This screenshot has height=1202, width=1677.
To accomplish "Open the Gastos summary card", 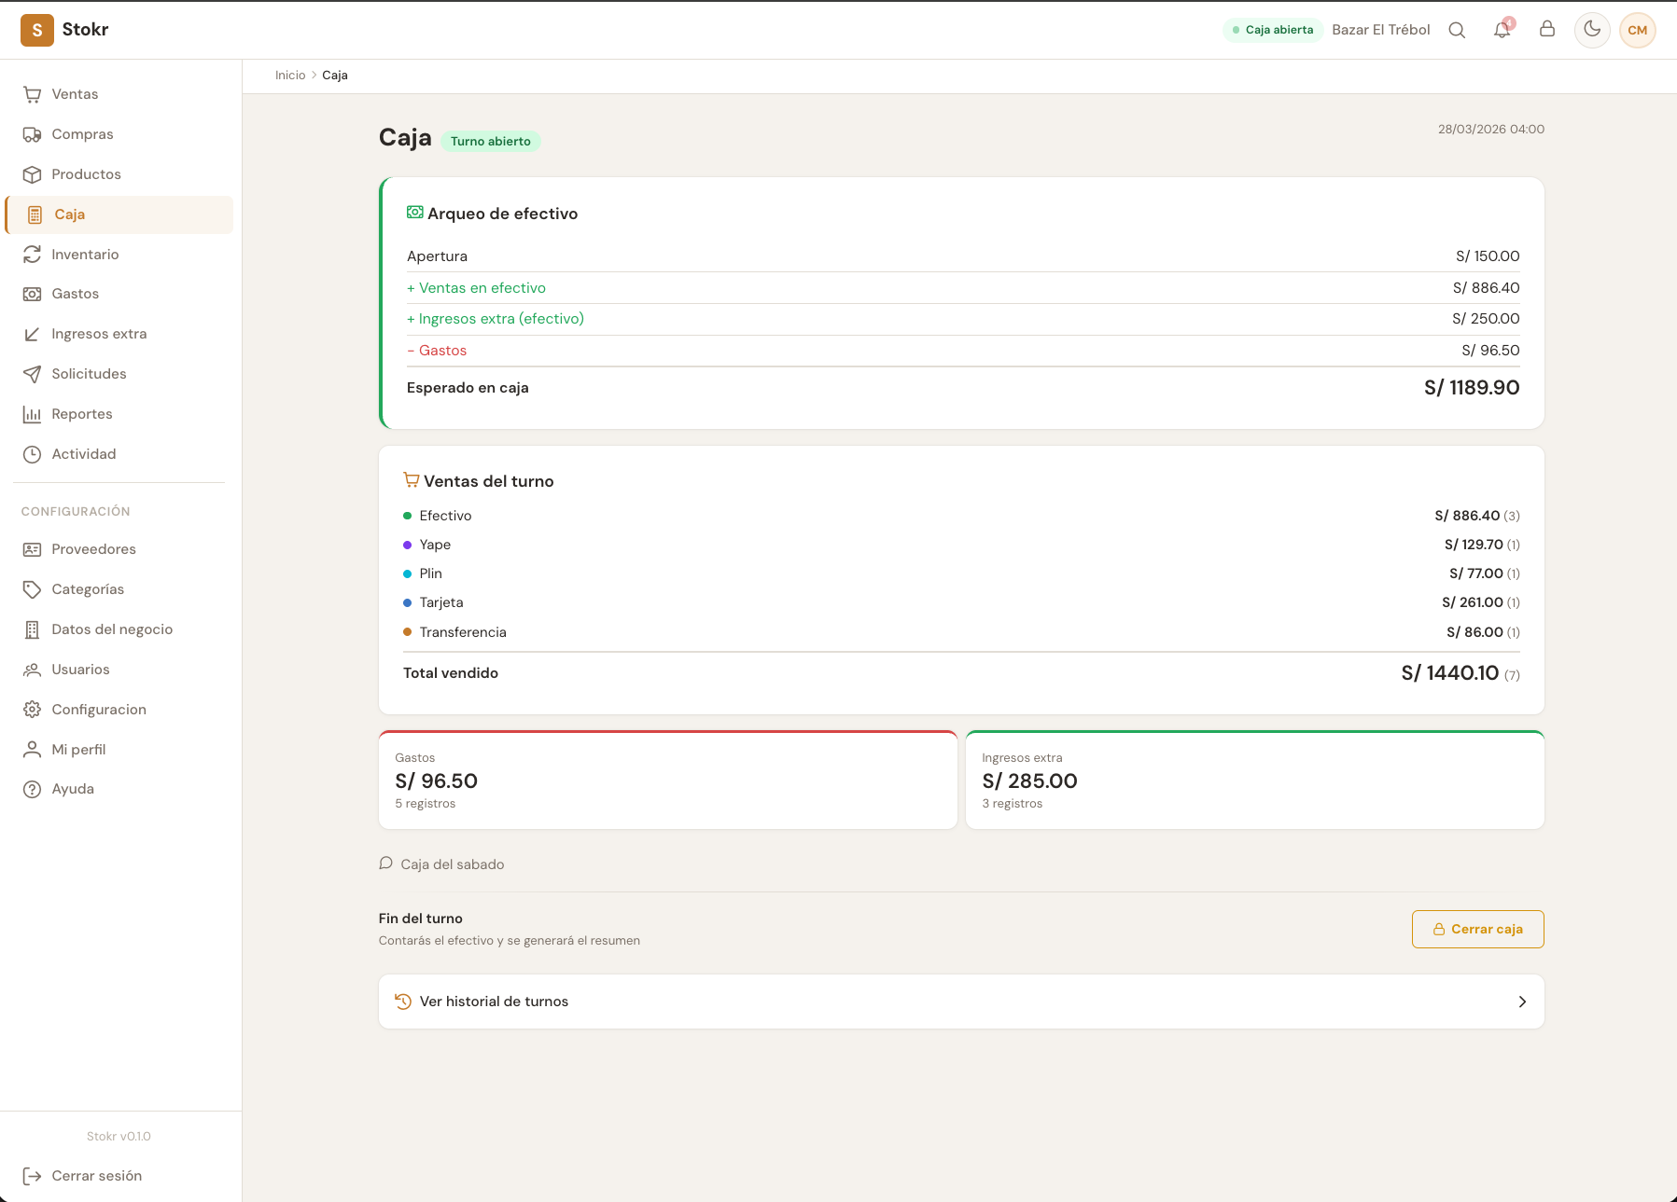I will 667,781.
